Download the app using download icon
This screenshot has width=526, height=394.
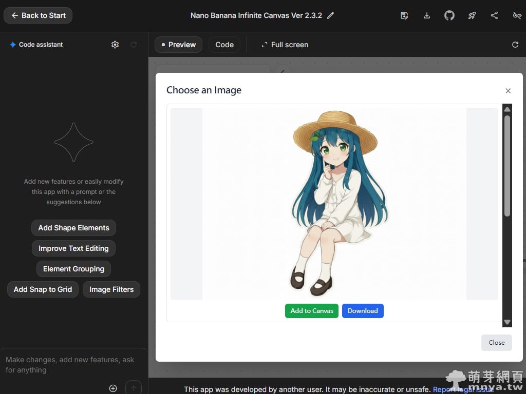coord(427,15)
